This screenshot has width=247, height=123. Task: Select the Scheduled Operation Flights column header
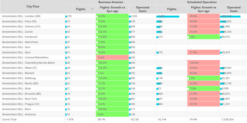tap(171, 9)
